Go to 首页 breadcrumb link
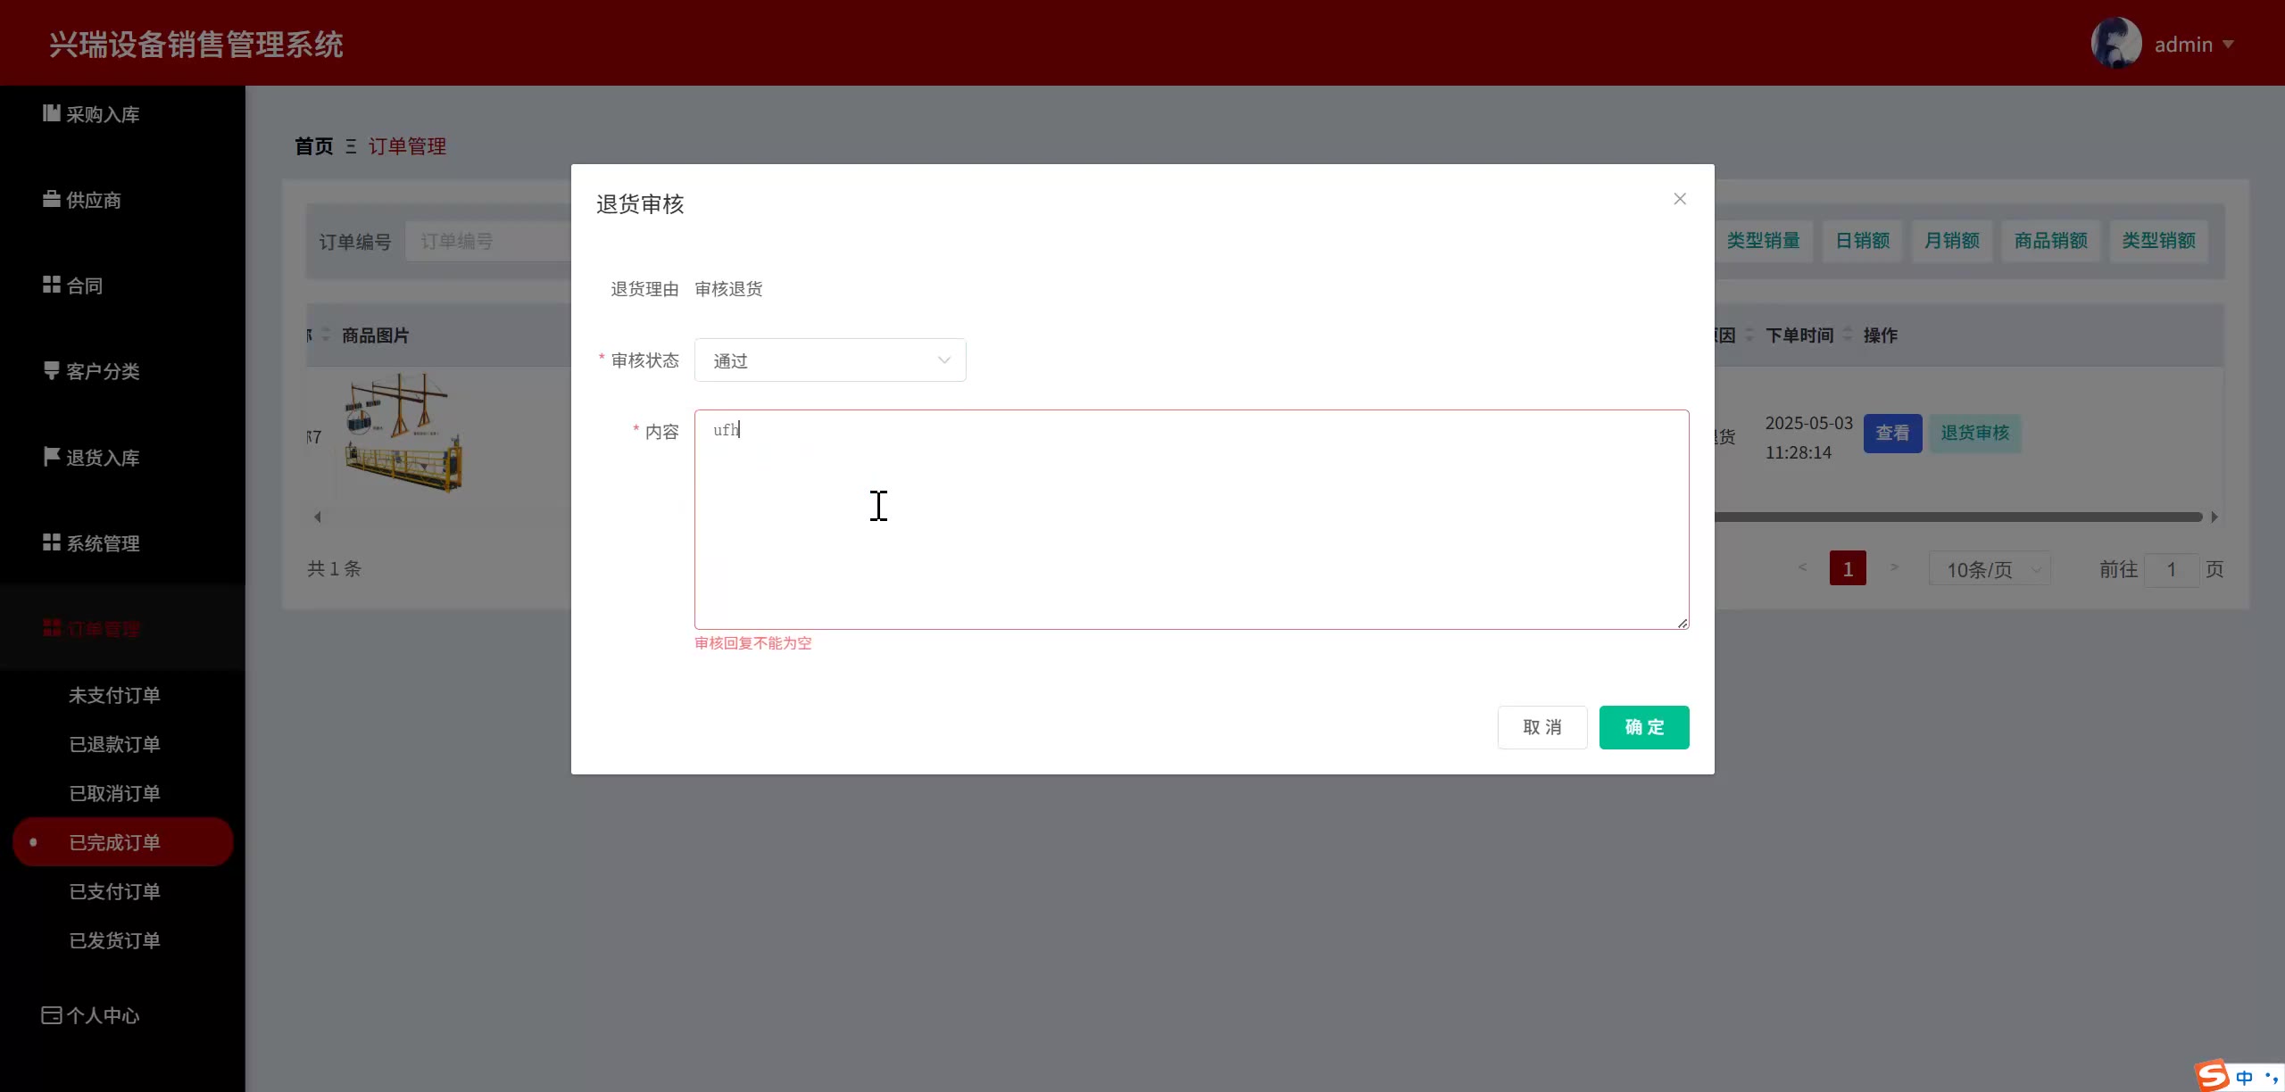 tap(313, 146)
